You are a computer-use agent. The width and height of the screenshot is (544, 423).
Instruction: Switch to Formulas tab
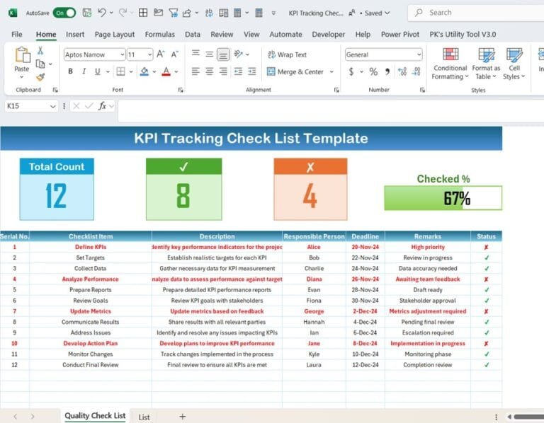pos(159,34)
